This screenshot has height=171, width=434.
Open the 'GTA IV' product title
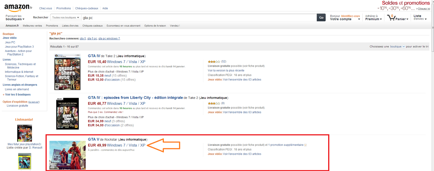coord(94,56)
